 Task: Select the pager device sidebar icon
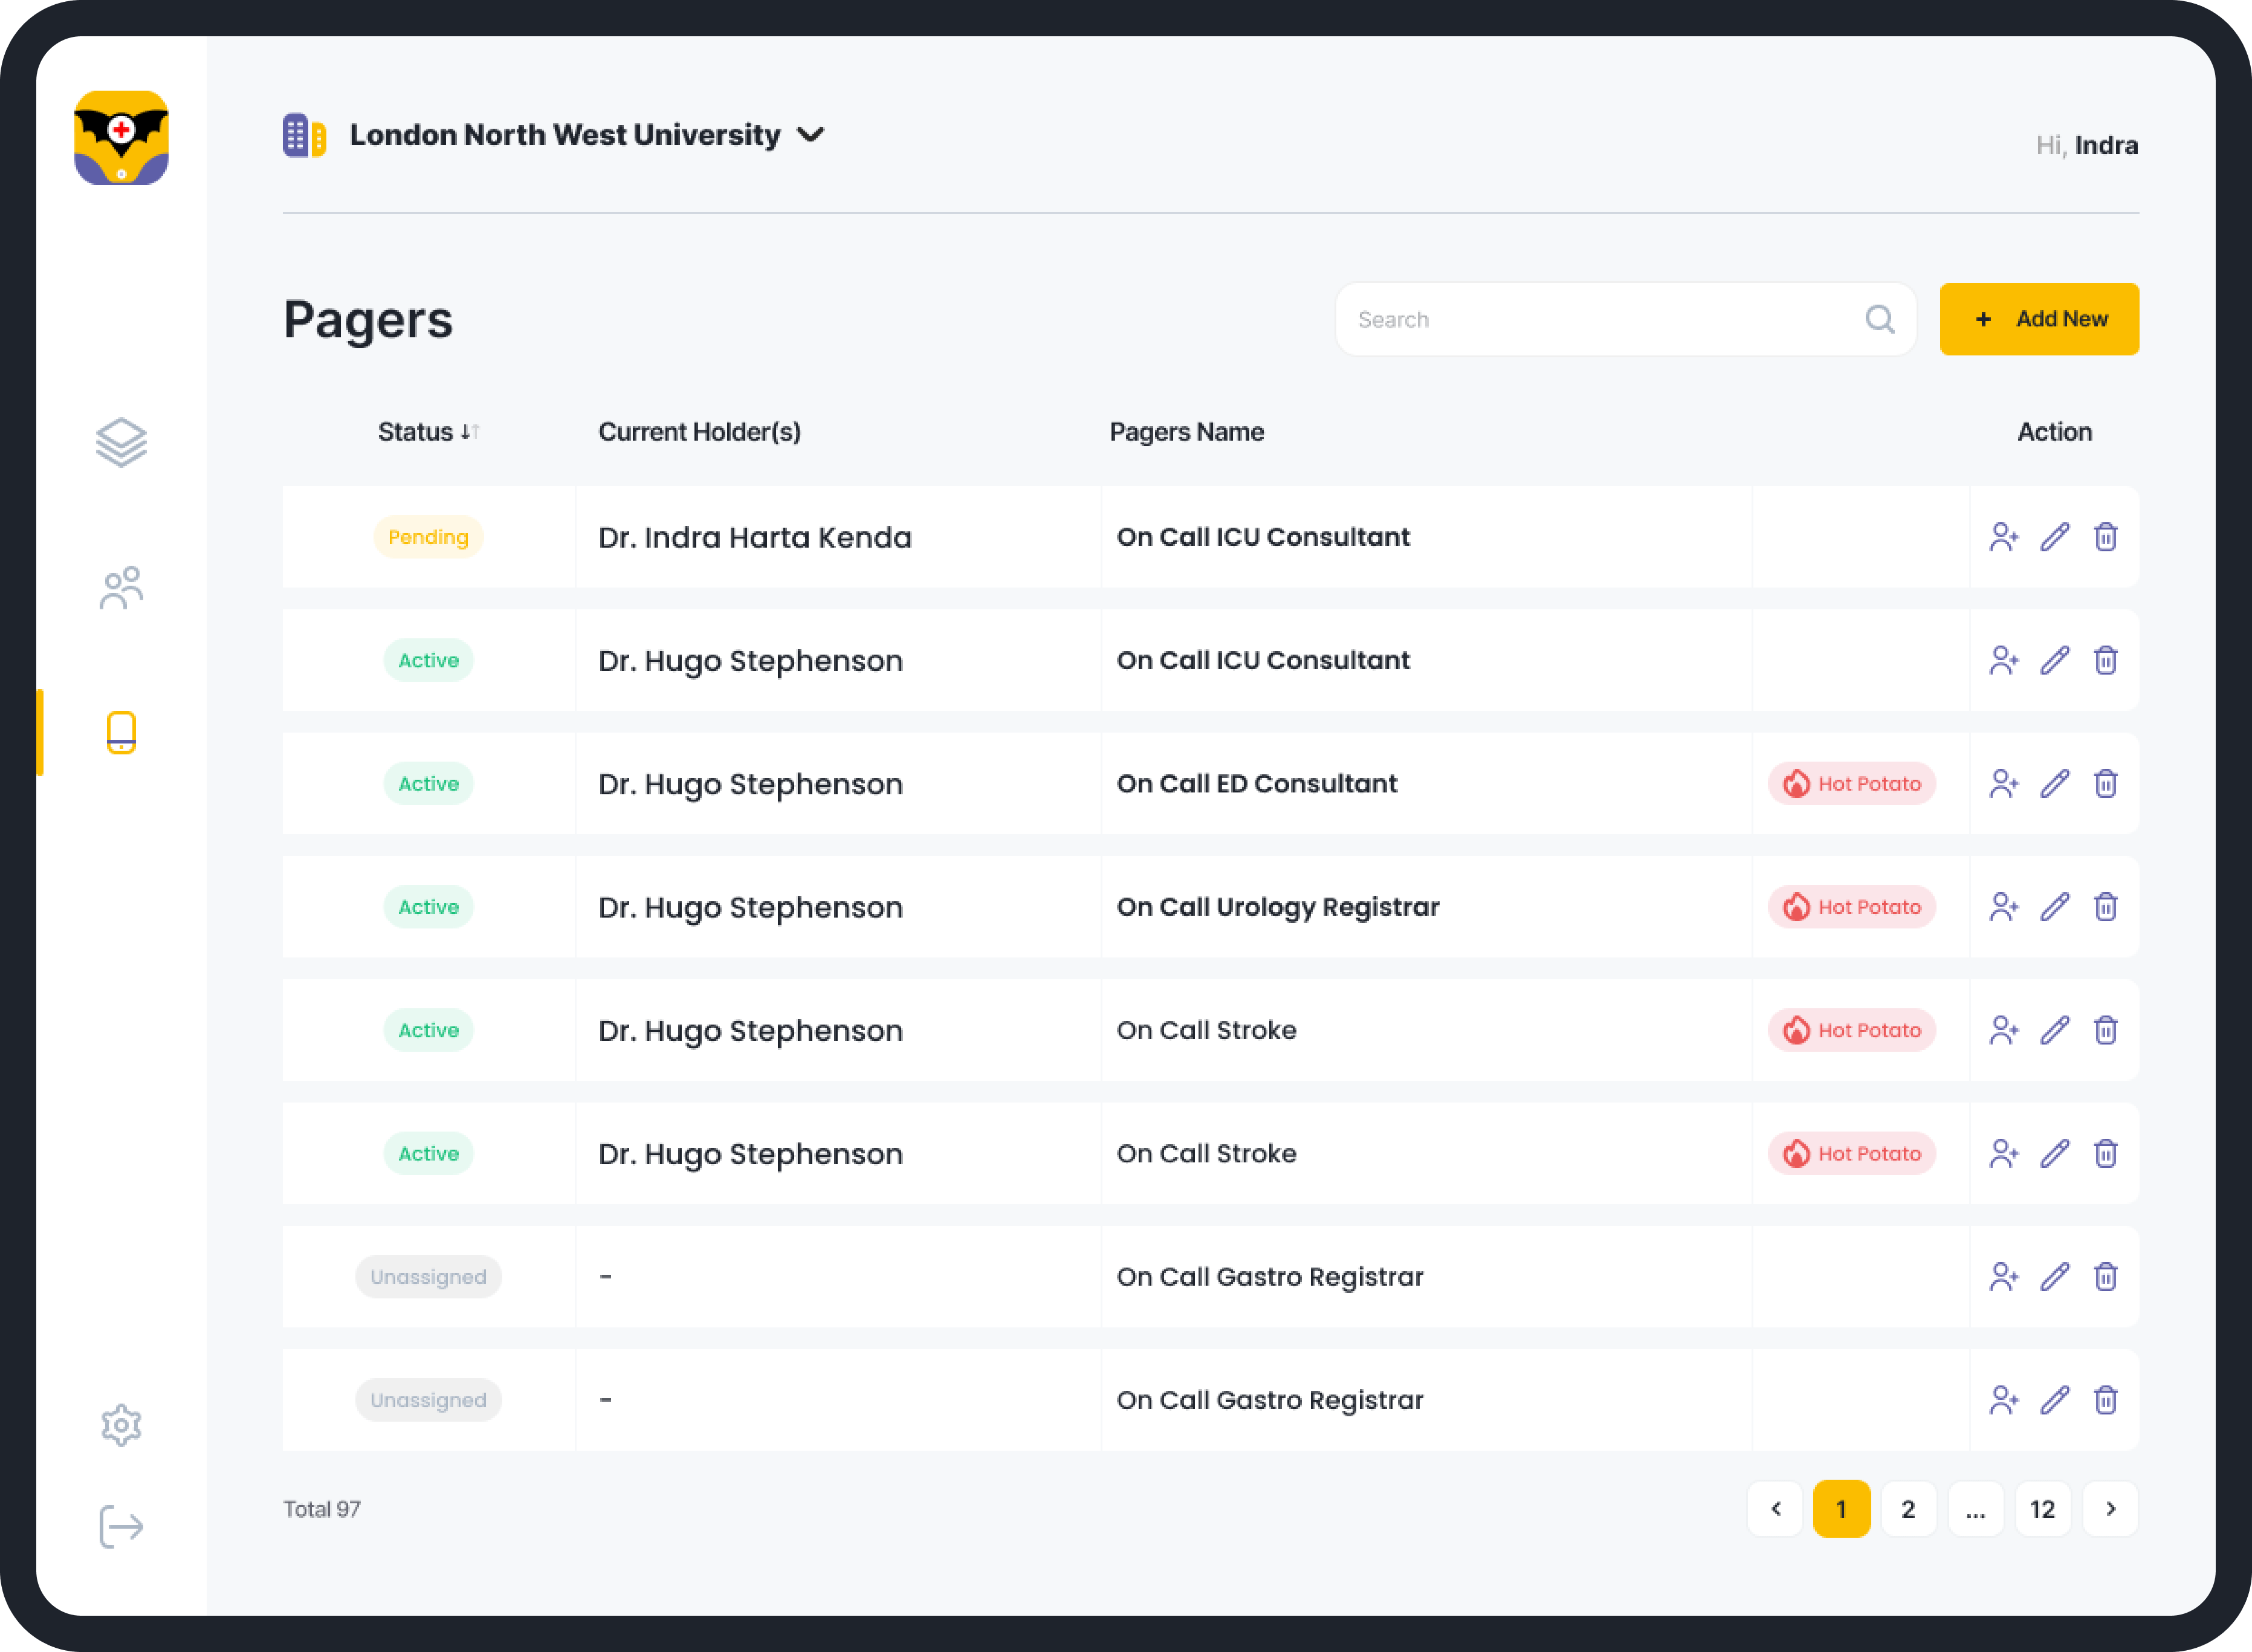(x=121, y=732)
